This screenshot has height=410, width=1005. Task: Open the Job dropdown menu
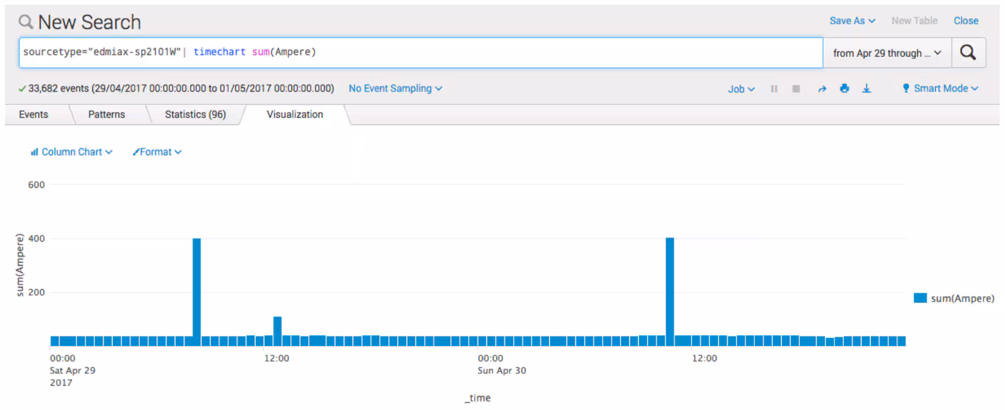pyautogui.click(x=741, y=89)
